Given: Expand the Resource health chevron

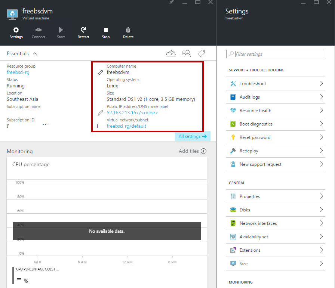Looking at the screenshot, I should click(321, 110).
